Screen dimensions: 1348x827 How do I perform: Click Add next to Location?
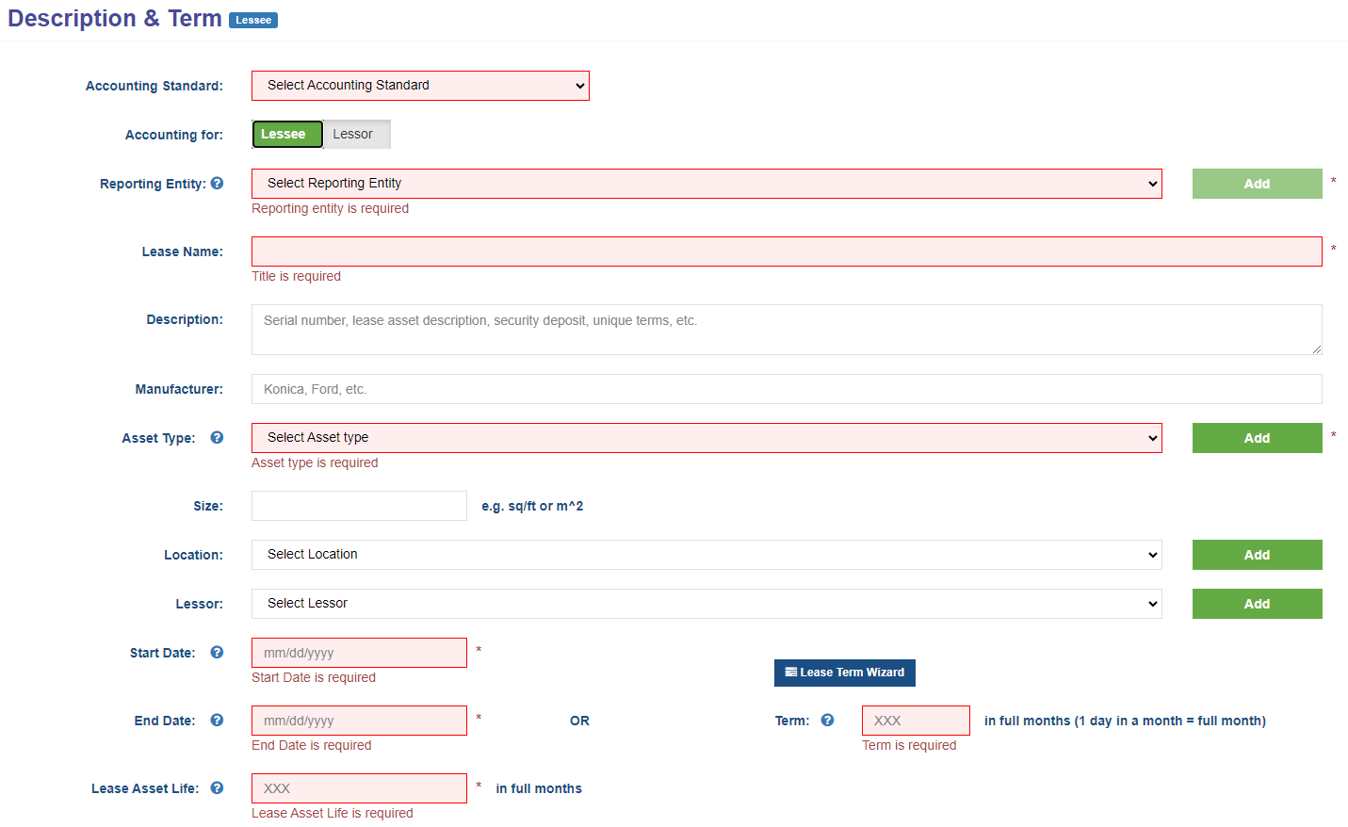coord(1258,555)
